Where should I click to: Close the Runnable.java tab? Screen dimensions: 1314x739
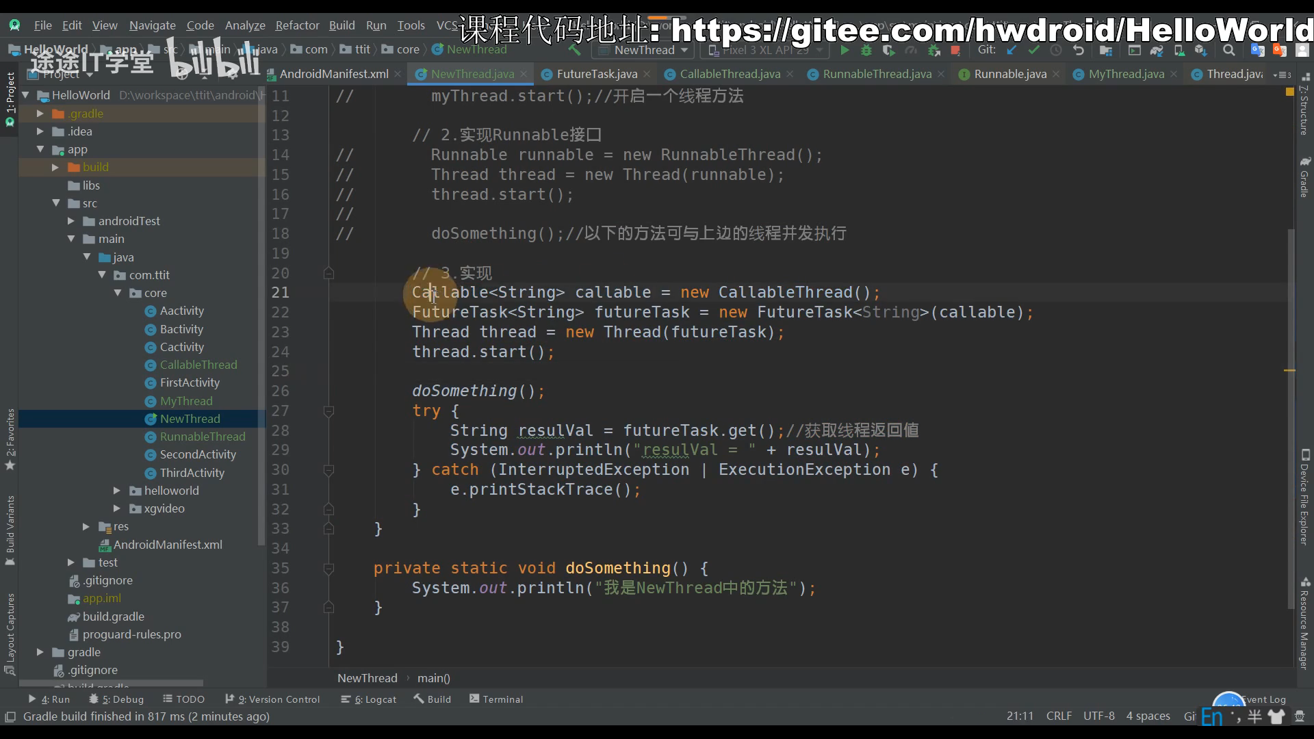[1056, 74]
